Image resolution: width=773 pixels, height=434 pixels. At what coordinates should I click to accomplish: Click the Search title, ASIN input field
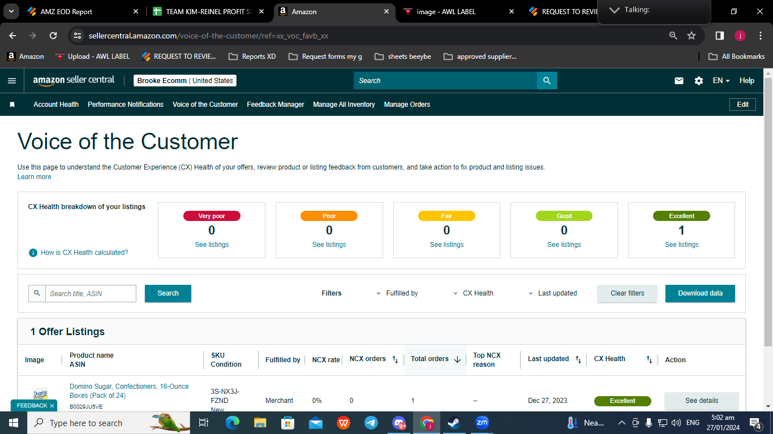(x=91, y=293)
